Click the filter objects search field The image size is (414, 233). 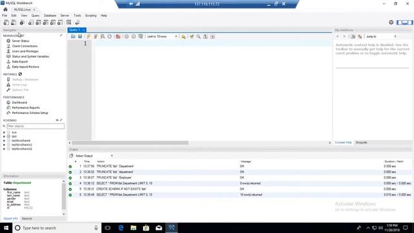pos(36,126)
